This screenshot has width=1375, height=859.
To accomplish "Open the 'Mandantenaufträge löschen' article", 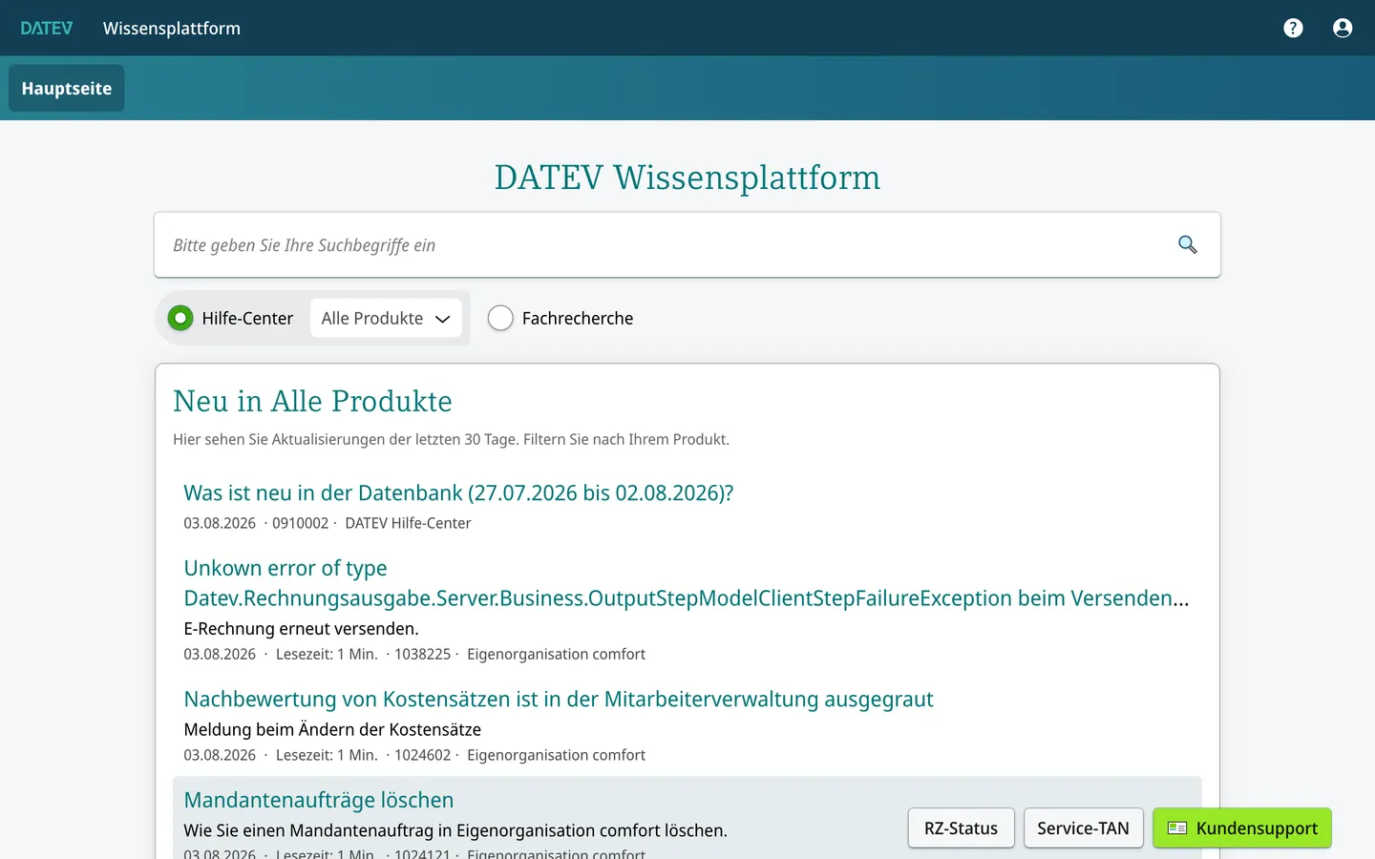I will point(319,800).
